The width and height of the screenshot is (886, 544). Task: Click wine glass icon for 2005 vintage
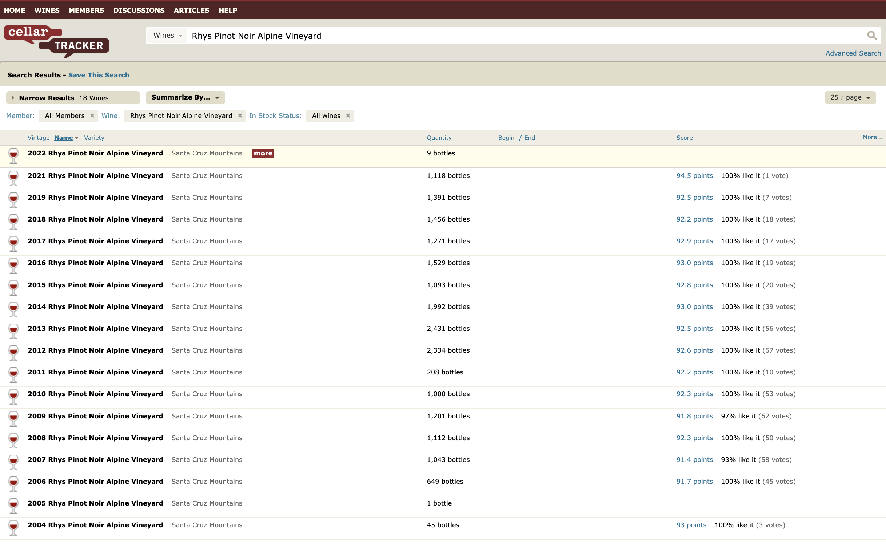click(13, 506)
